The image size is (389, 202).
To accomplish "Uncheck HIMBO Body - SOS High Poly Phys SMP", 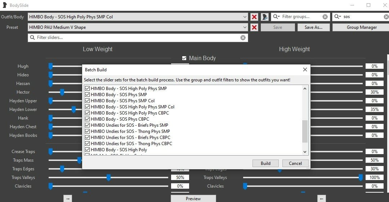I will [x=87, y=88].
